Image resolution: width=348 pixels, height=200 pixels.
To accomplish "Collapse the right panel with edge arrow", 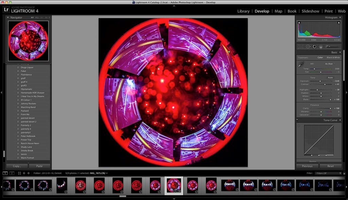I will (x=347, y=92).
